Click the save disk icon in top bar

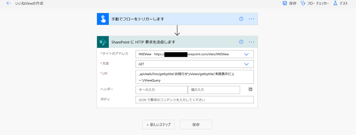(285, 3)
